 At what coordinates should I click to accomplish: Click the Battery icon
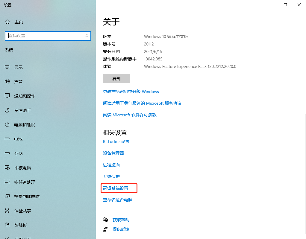7,139
